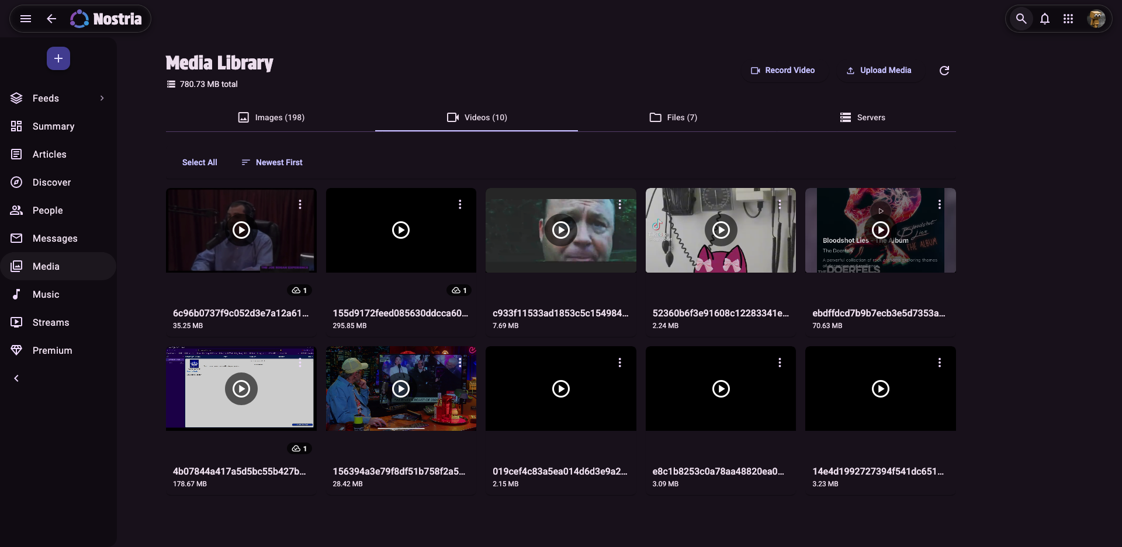Image resolution: width=1122 pixels, height=547 pixels.
Task: Switch to the Files (7) tab
Action: (x=673, y=117)
